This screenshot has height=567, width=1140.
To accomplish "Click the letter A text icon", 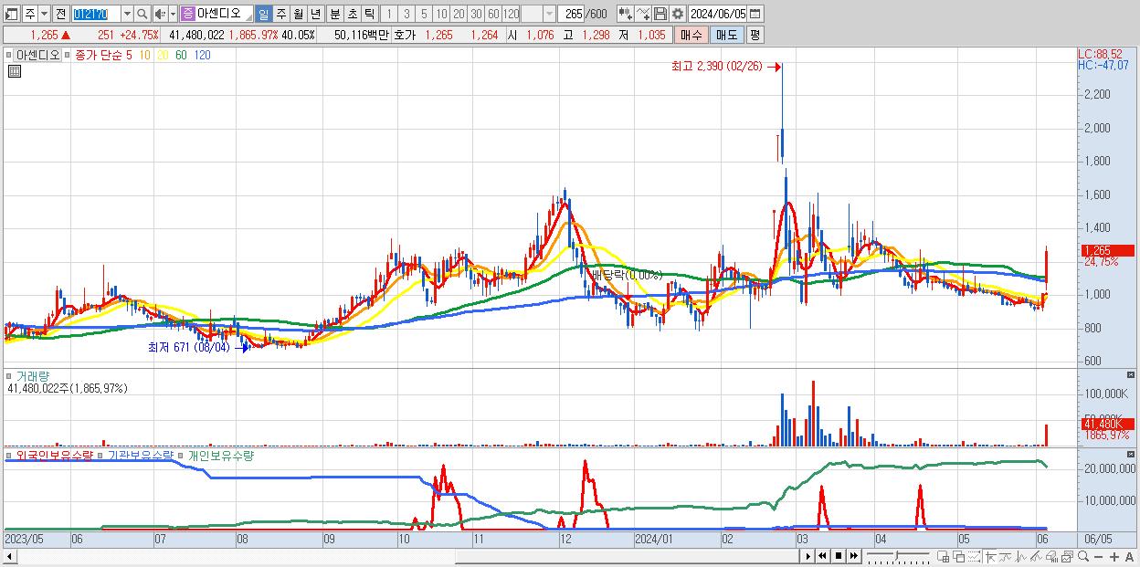I will (1130, 556).
